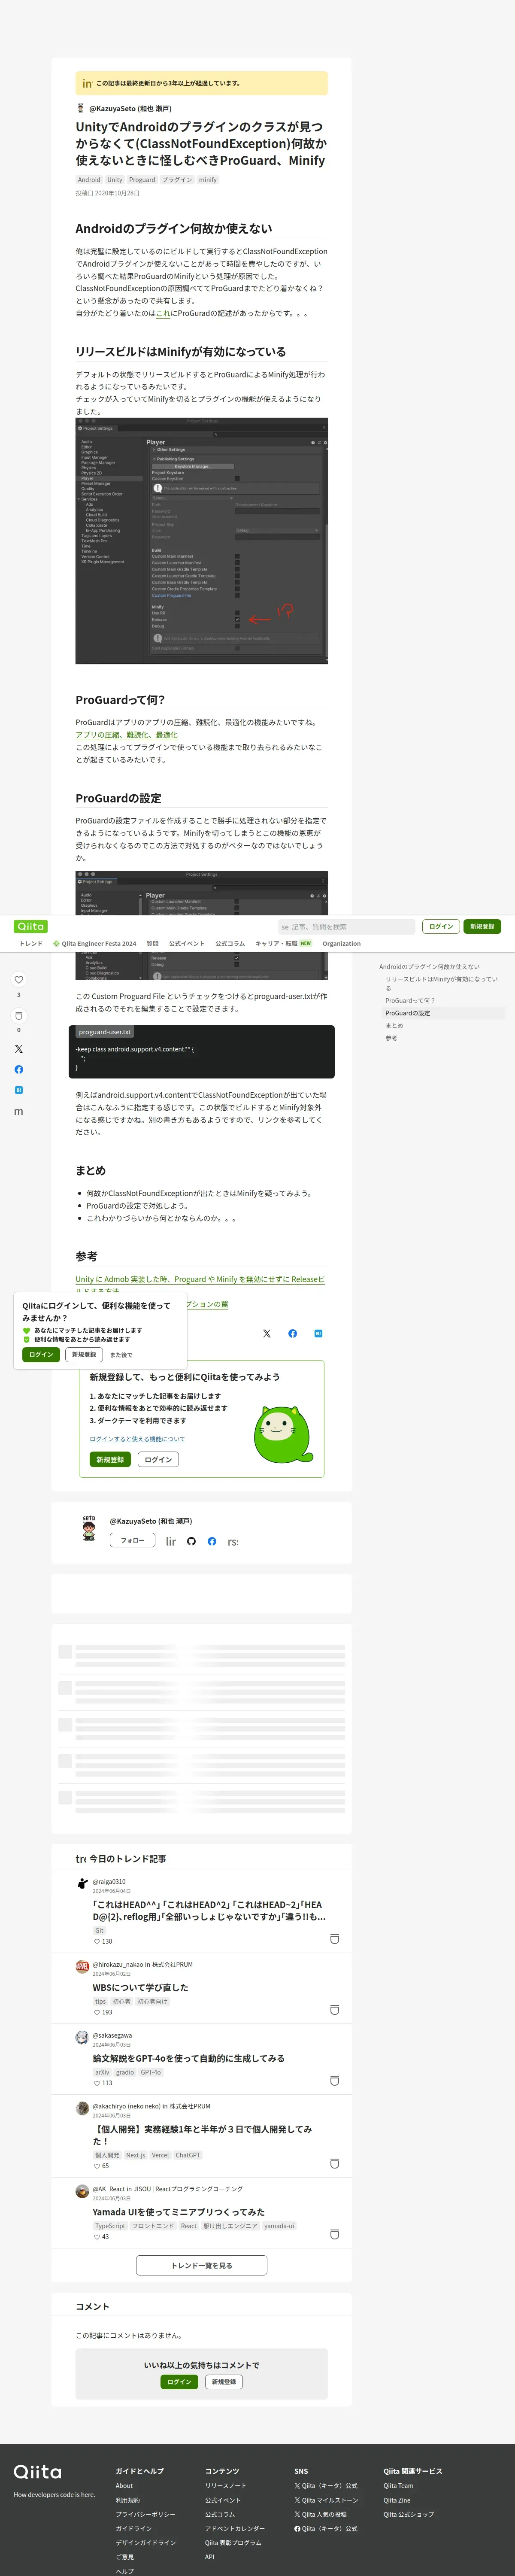
Task: Open the ログインすると使える機能について link
Action: (x=137, y=1439)
